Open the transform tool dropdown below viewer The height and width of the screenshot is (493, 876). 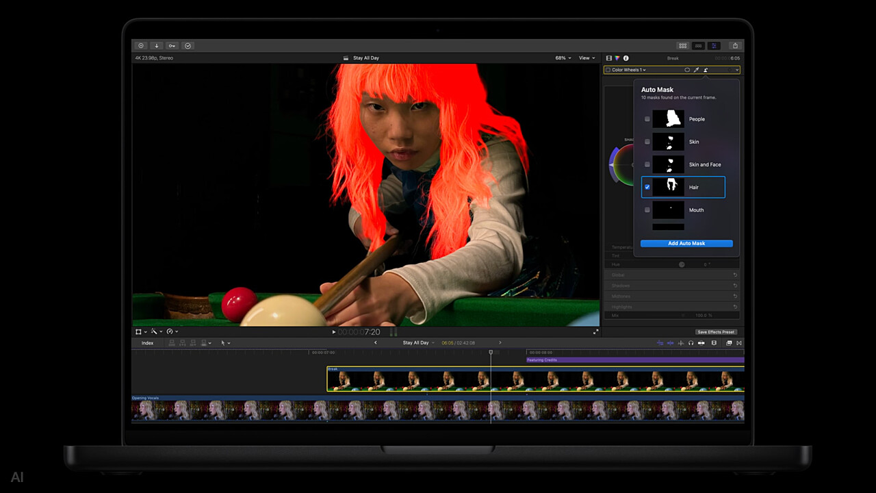point(141,331)
